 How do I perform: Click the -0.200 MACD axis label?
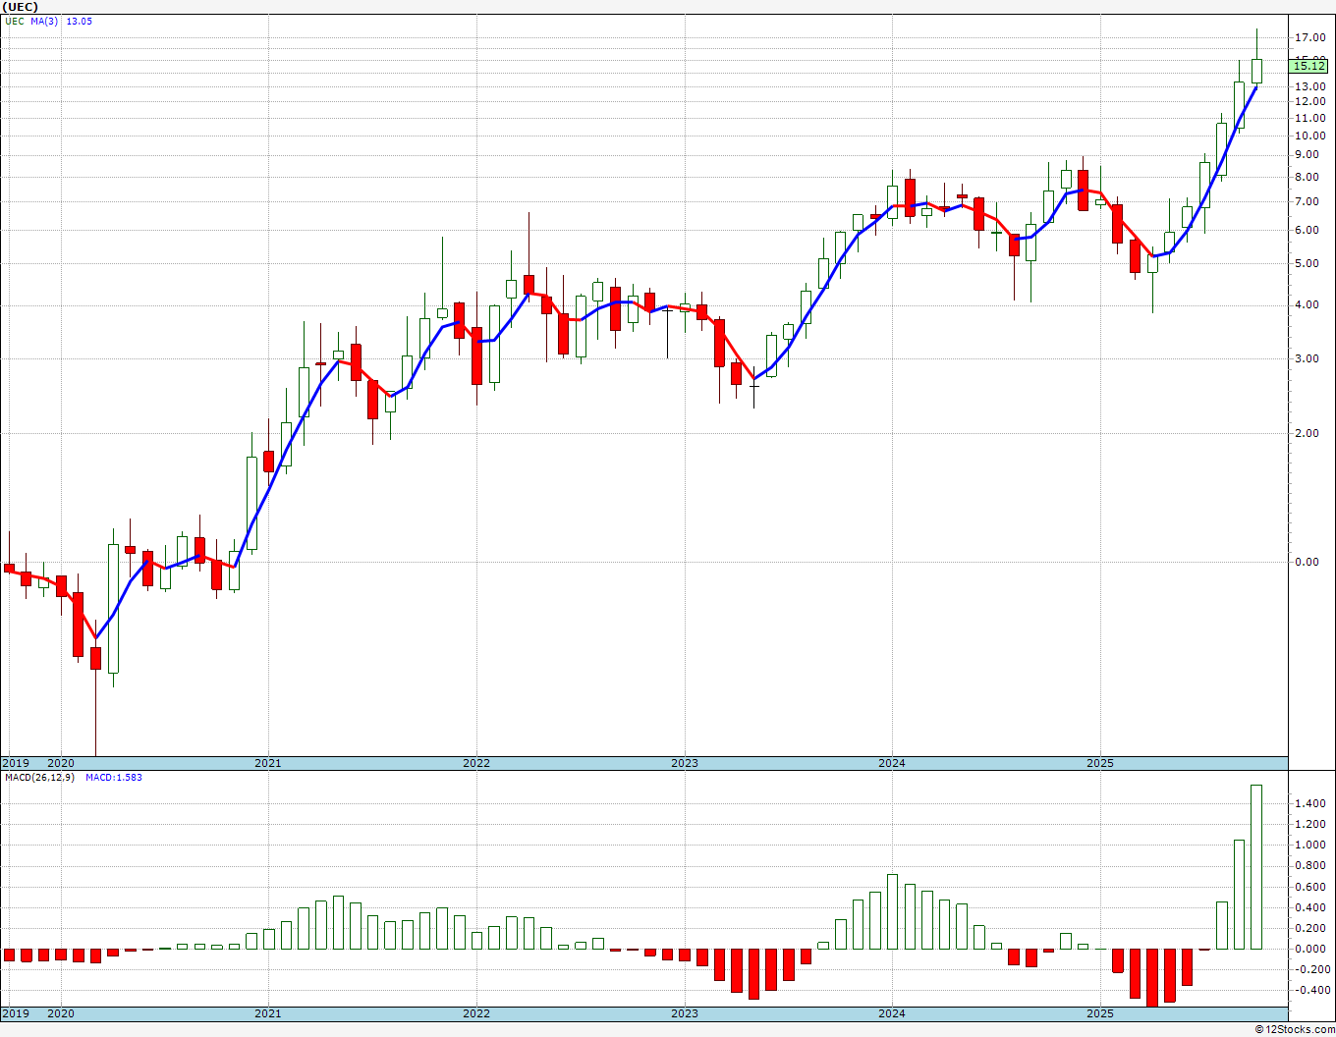(x=1311, y=970)
